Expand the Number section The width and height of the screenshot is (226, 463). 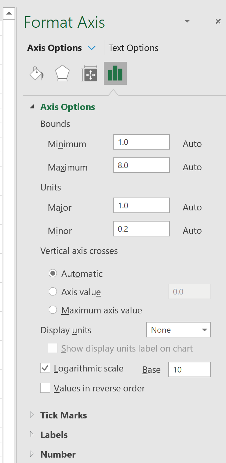pyautogui.click(x=58, y=454)
